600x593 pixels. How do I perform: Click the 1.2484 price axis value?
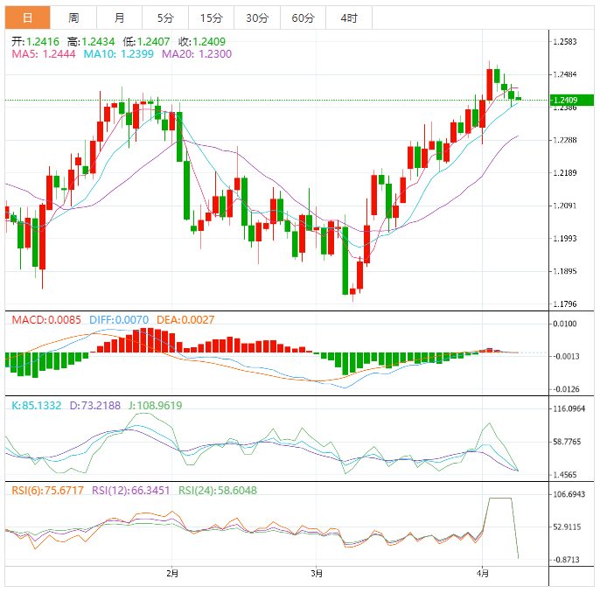pyautogui.click(x=565, y=74)
